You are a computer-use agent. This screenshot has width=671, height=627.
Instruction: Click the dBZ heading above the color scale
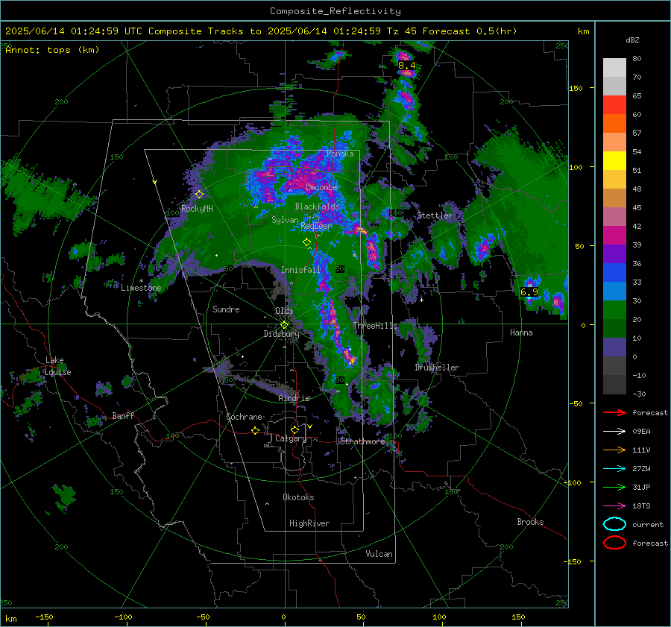pyautogui.click(x=632, y=40)
